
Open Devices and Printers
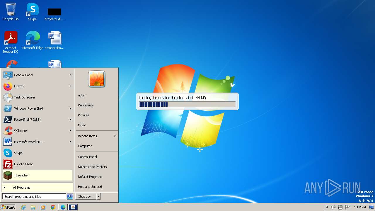pos(92,167)
